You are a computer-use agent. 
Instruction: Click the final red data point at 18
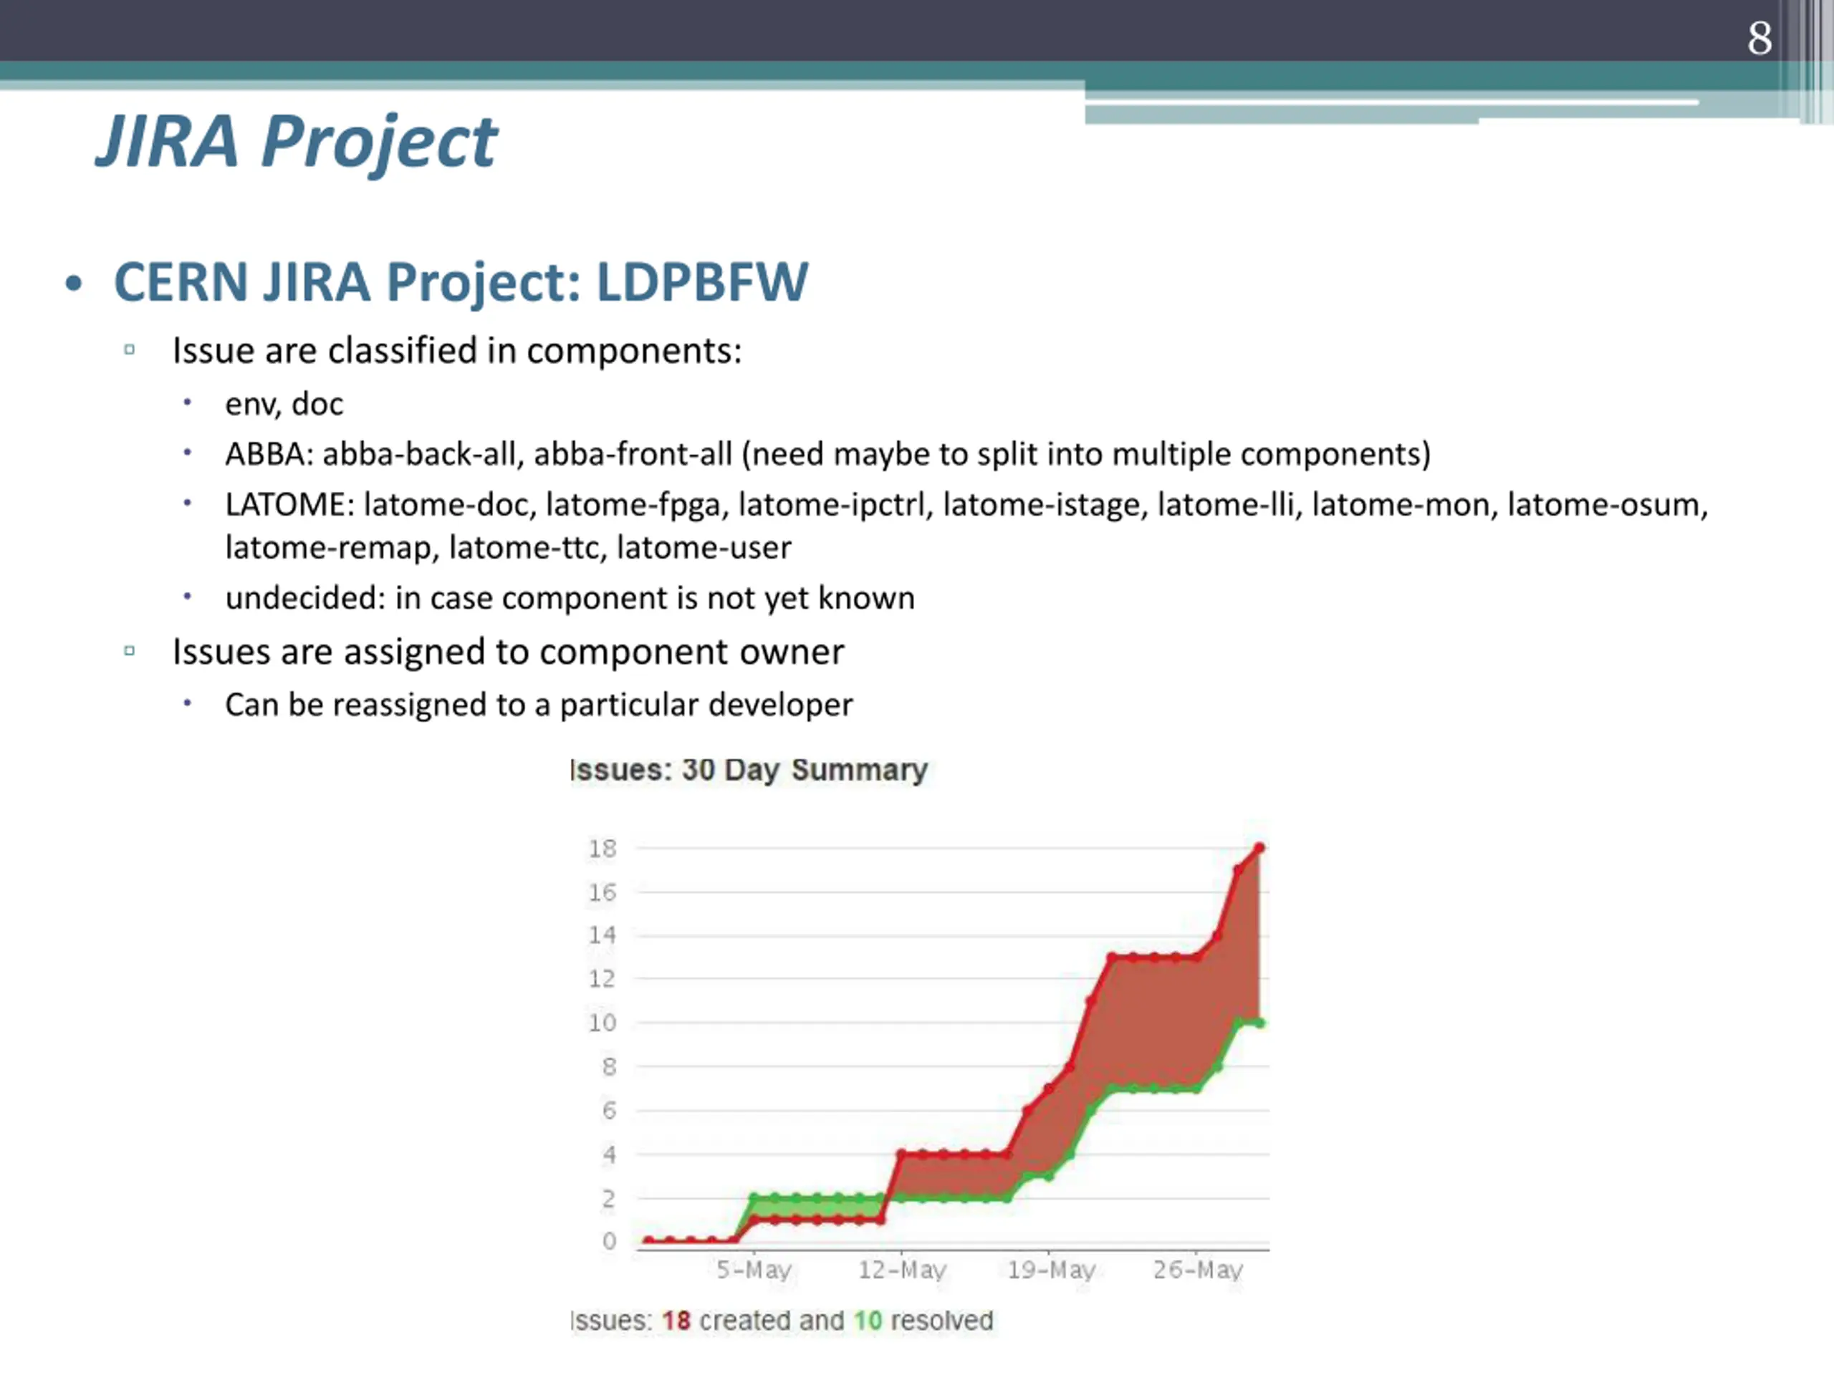click(x=1259, y=848)
